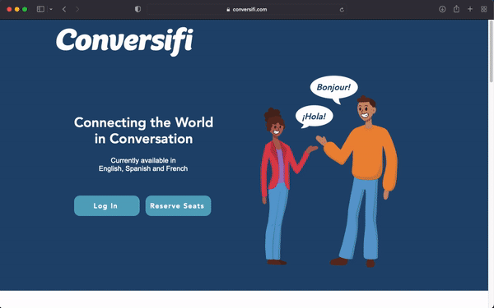Enter fullscreen with the green button

(x=25, y=9)
